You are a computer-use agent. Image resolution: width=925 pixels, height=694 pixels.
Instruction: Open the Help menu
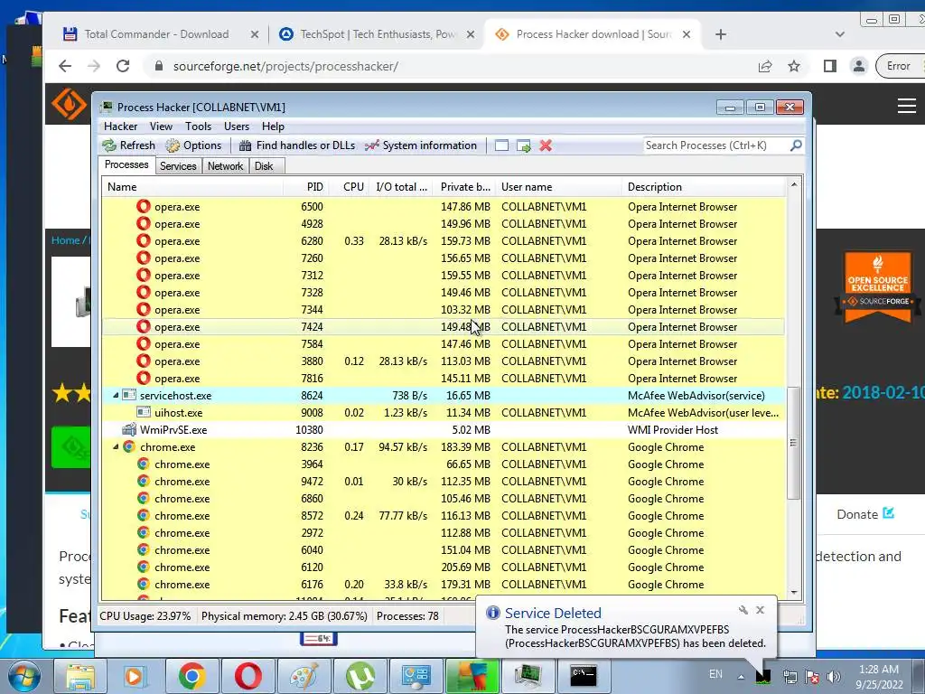[x=273, y=127]
